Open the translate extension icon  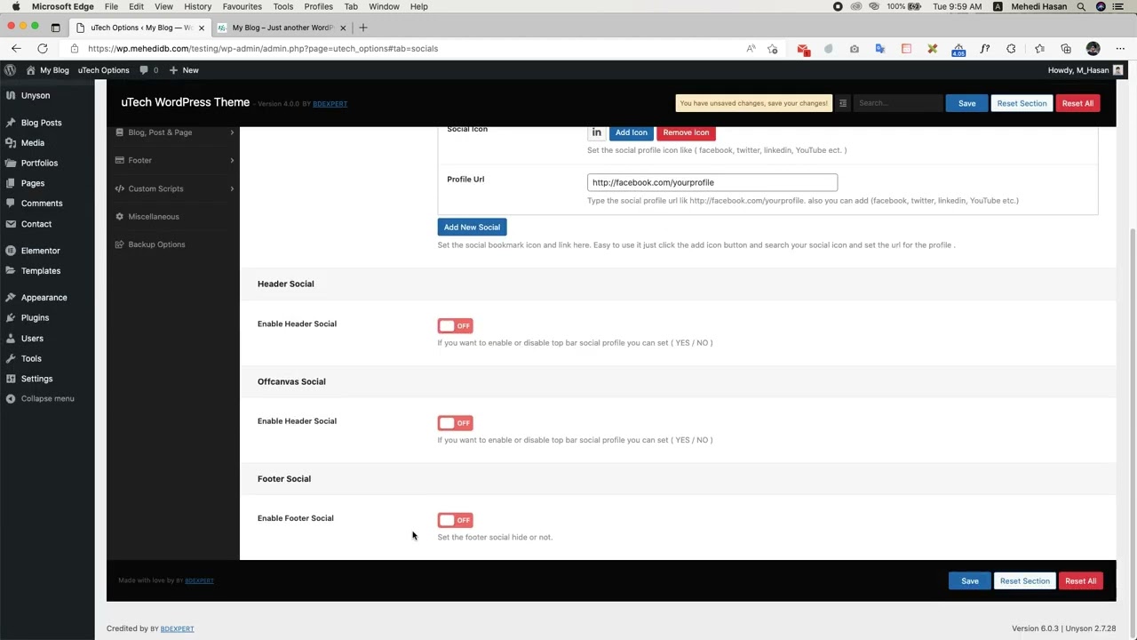pyautogui.click(x=880, y=49)
